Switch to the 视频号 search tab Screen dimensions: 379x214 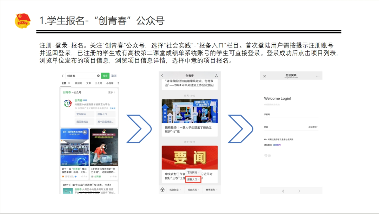click(x=78, y=84)
